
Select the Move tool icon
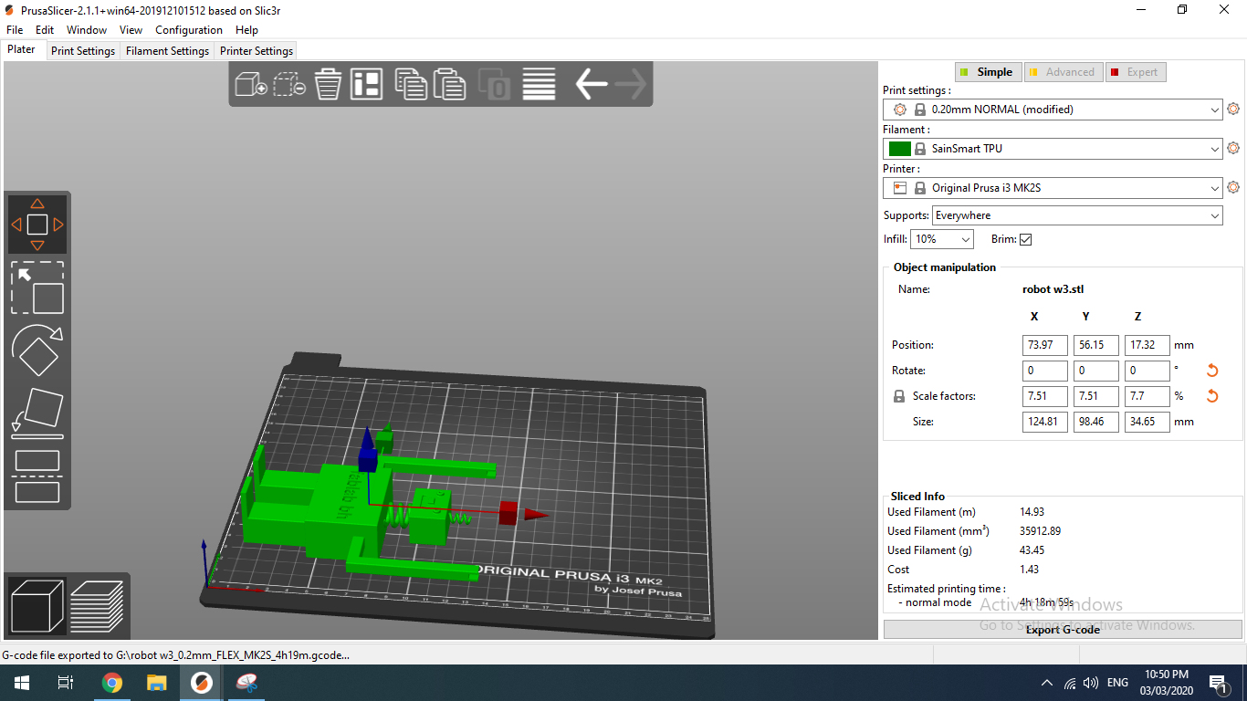[37, 225]
